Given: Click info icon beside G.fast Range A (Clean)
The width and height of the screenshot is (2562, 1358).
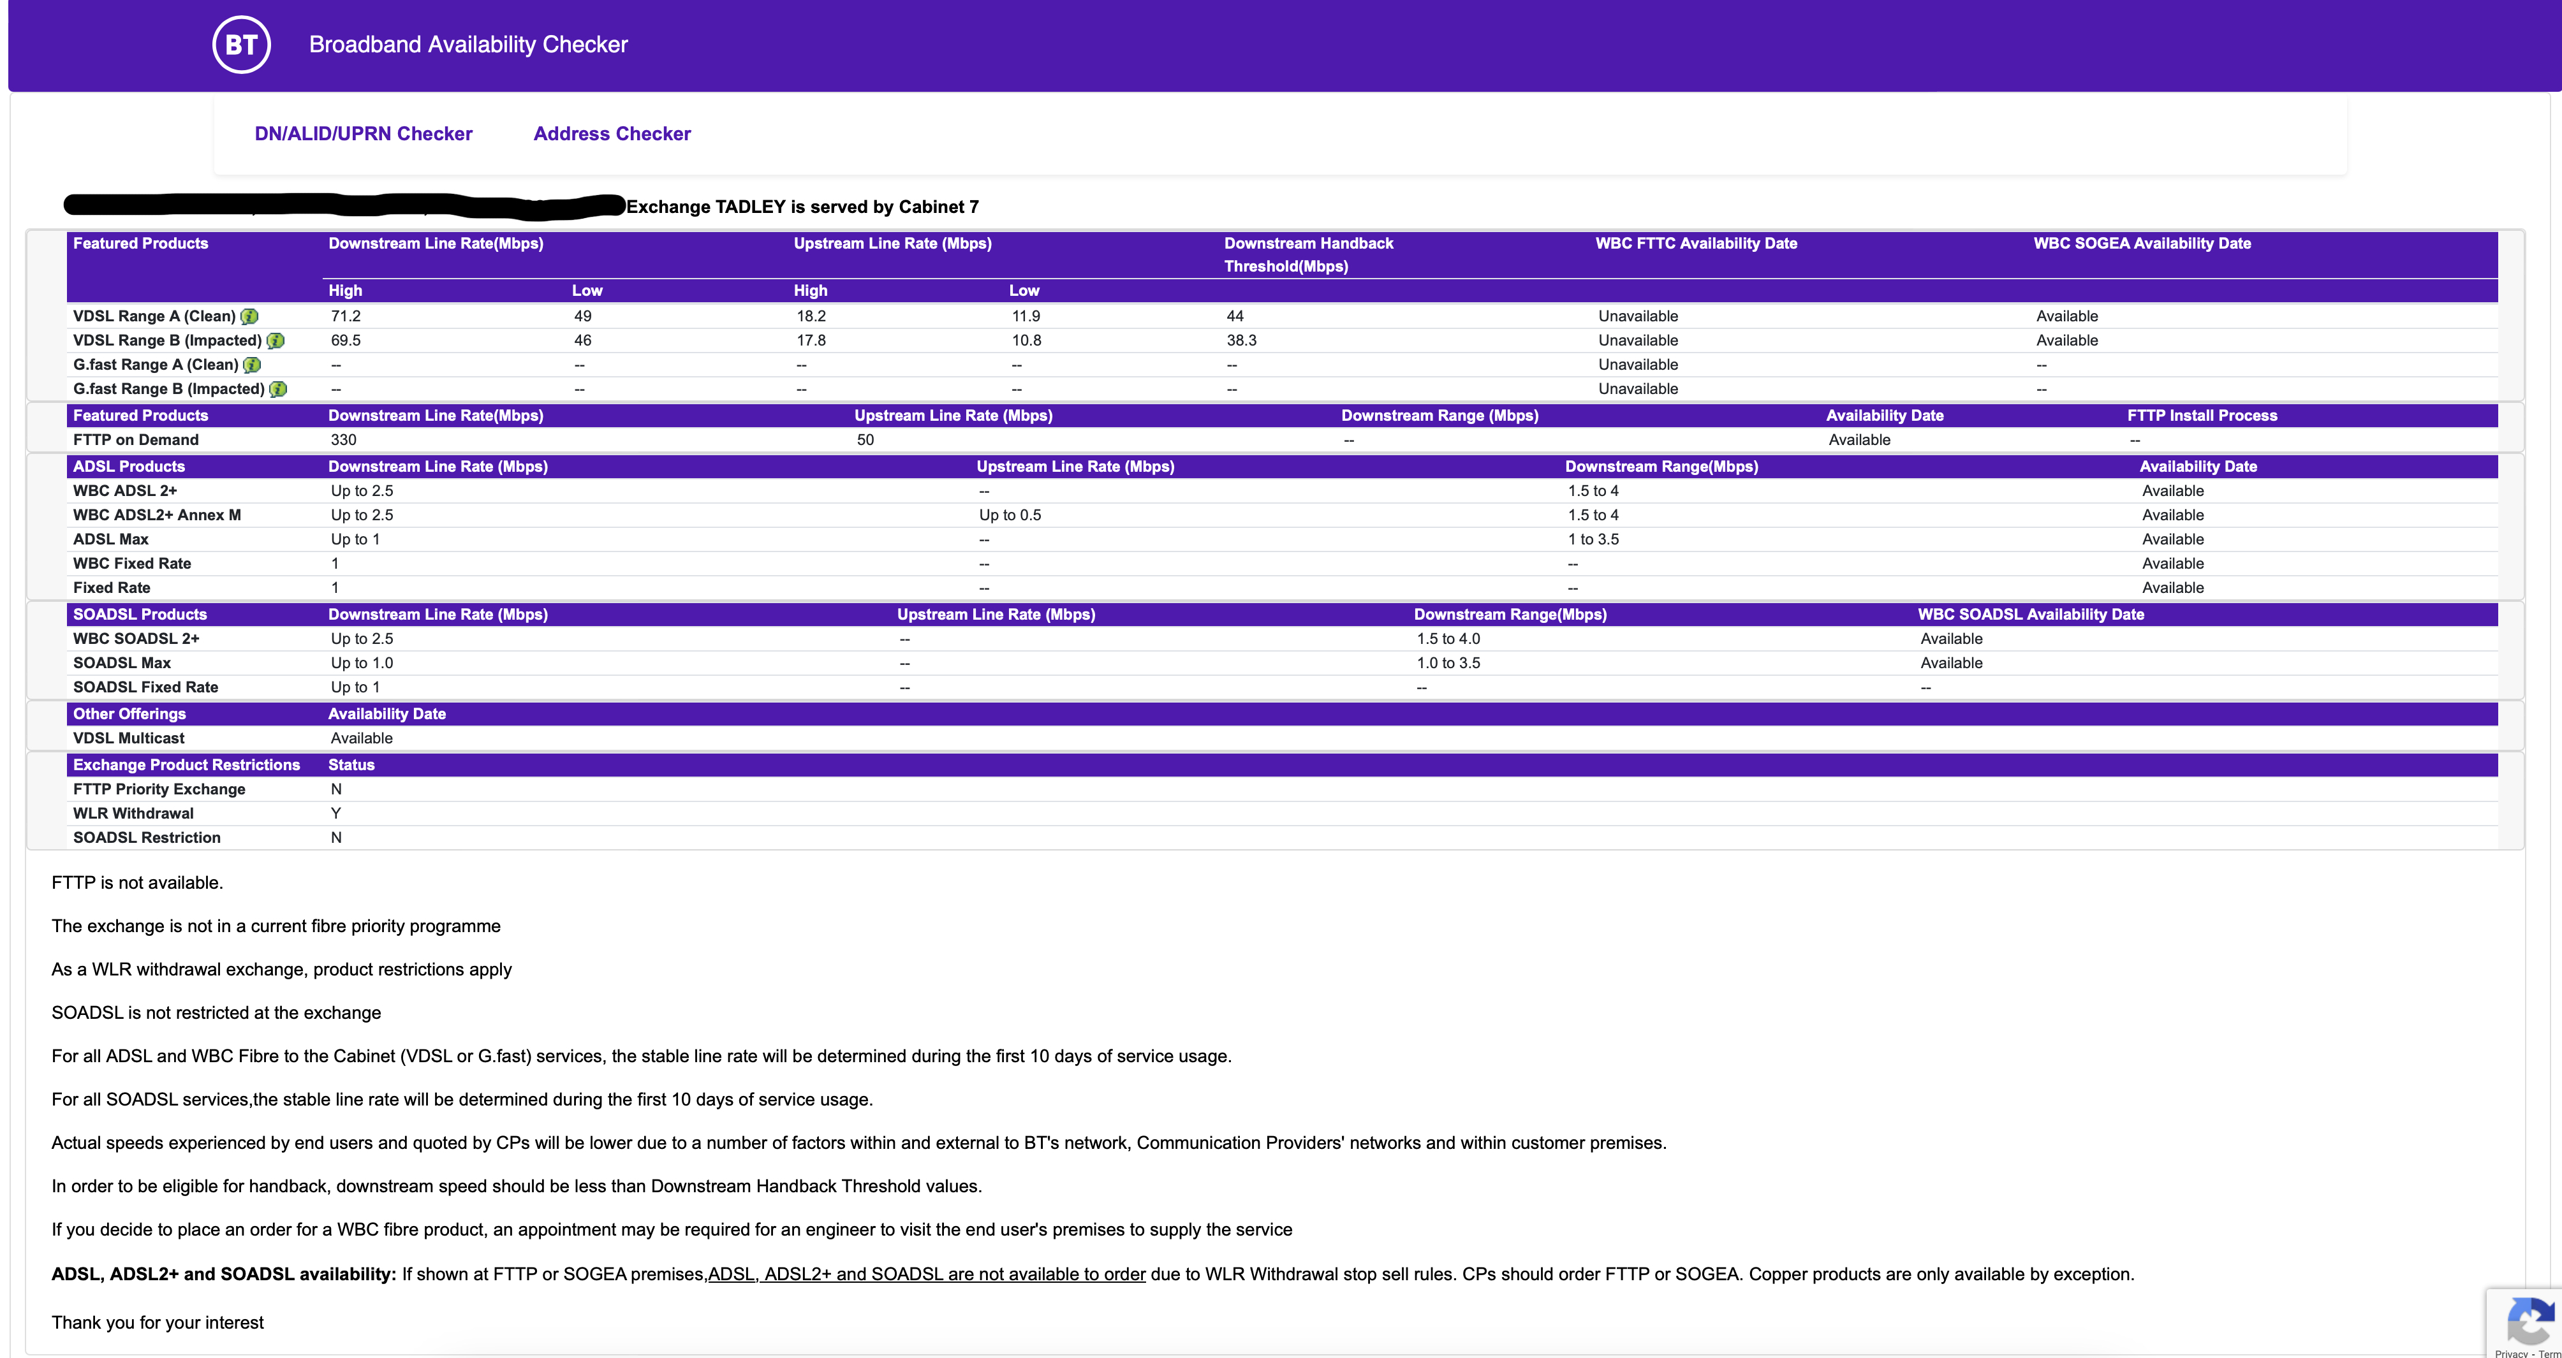Looking at the screenshot, I should 253,365.
